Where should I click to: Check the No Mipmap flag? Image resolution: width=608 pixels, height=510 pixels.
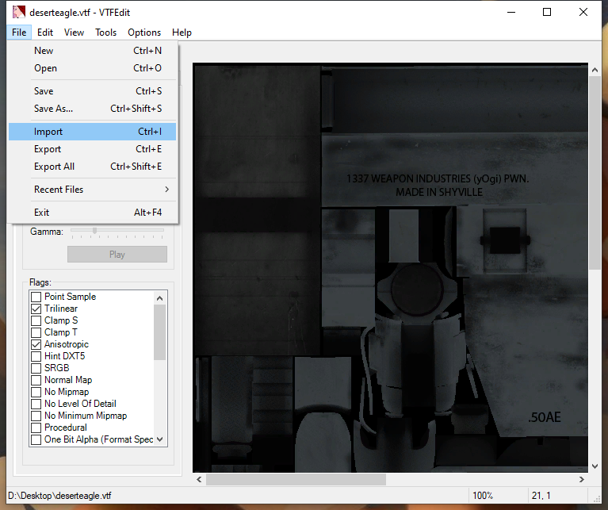[x=36, y=392]
